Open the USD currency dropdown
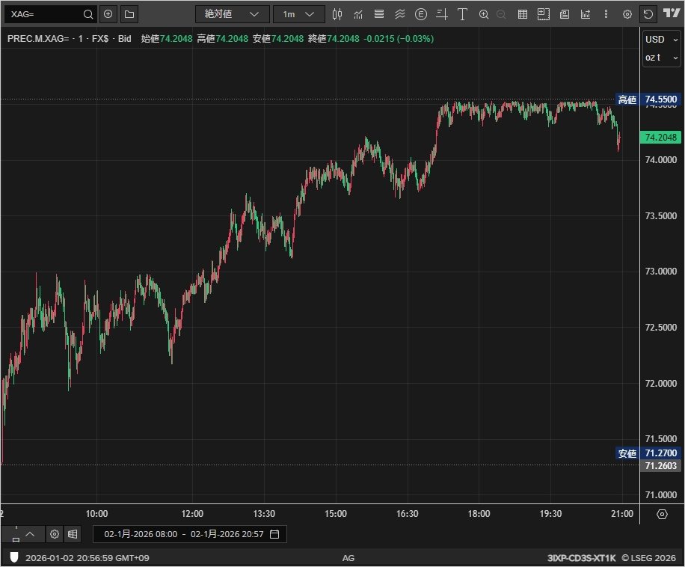 coord(661,40)
